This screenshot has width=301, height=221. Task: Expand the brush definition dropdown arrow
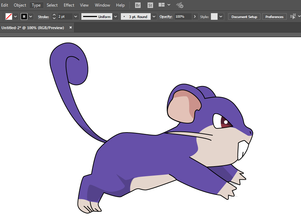point(154,17)
